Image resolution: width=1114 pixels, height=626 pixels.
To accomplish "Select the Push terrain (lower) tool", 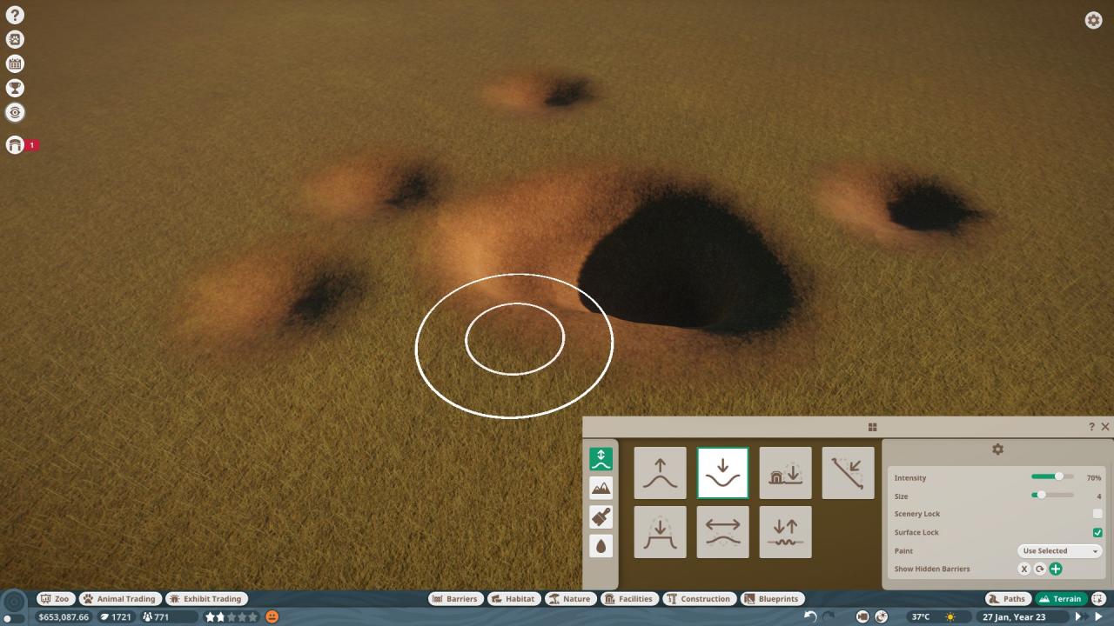I will click(x=722, y=473).
